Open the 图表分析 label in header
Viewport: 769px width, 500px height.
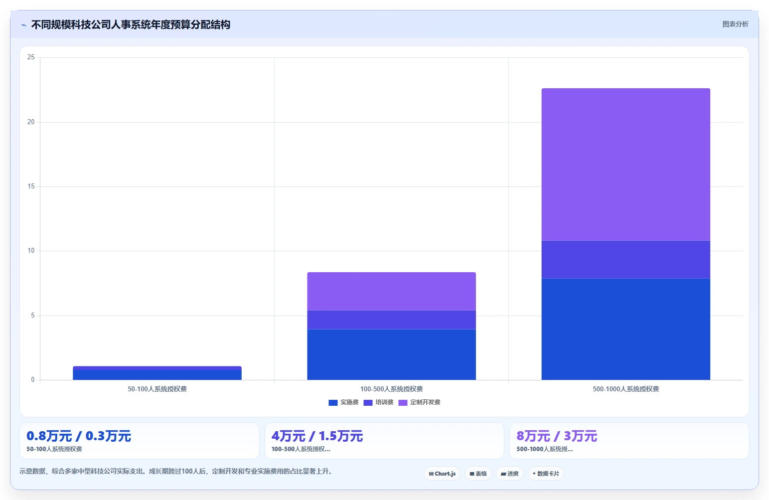click(x=735, y=24)
